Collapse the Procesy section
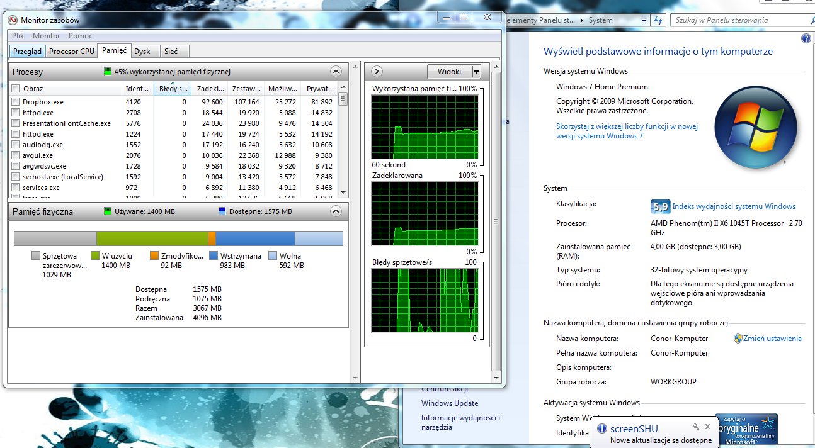 click(x=336, y=71)
